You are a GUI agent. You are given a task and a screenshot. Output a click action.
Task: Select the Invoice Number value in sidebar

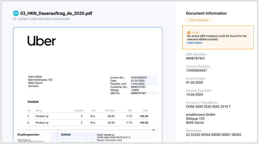click(x=197, y=70)
